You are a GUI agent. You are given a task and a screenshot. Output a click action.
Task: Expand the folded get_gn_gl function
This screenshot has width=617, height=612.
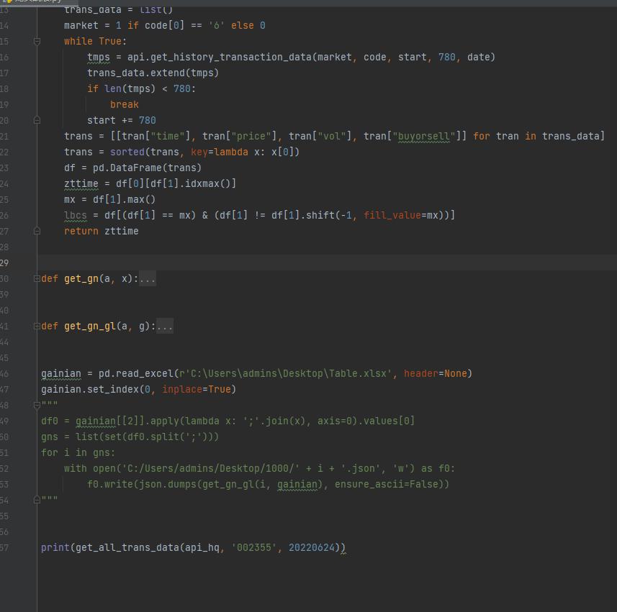point(37,326)
